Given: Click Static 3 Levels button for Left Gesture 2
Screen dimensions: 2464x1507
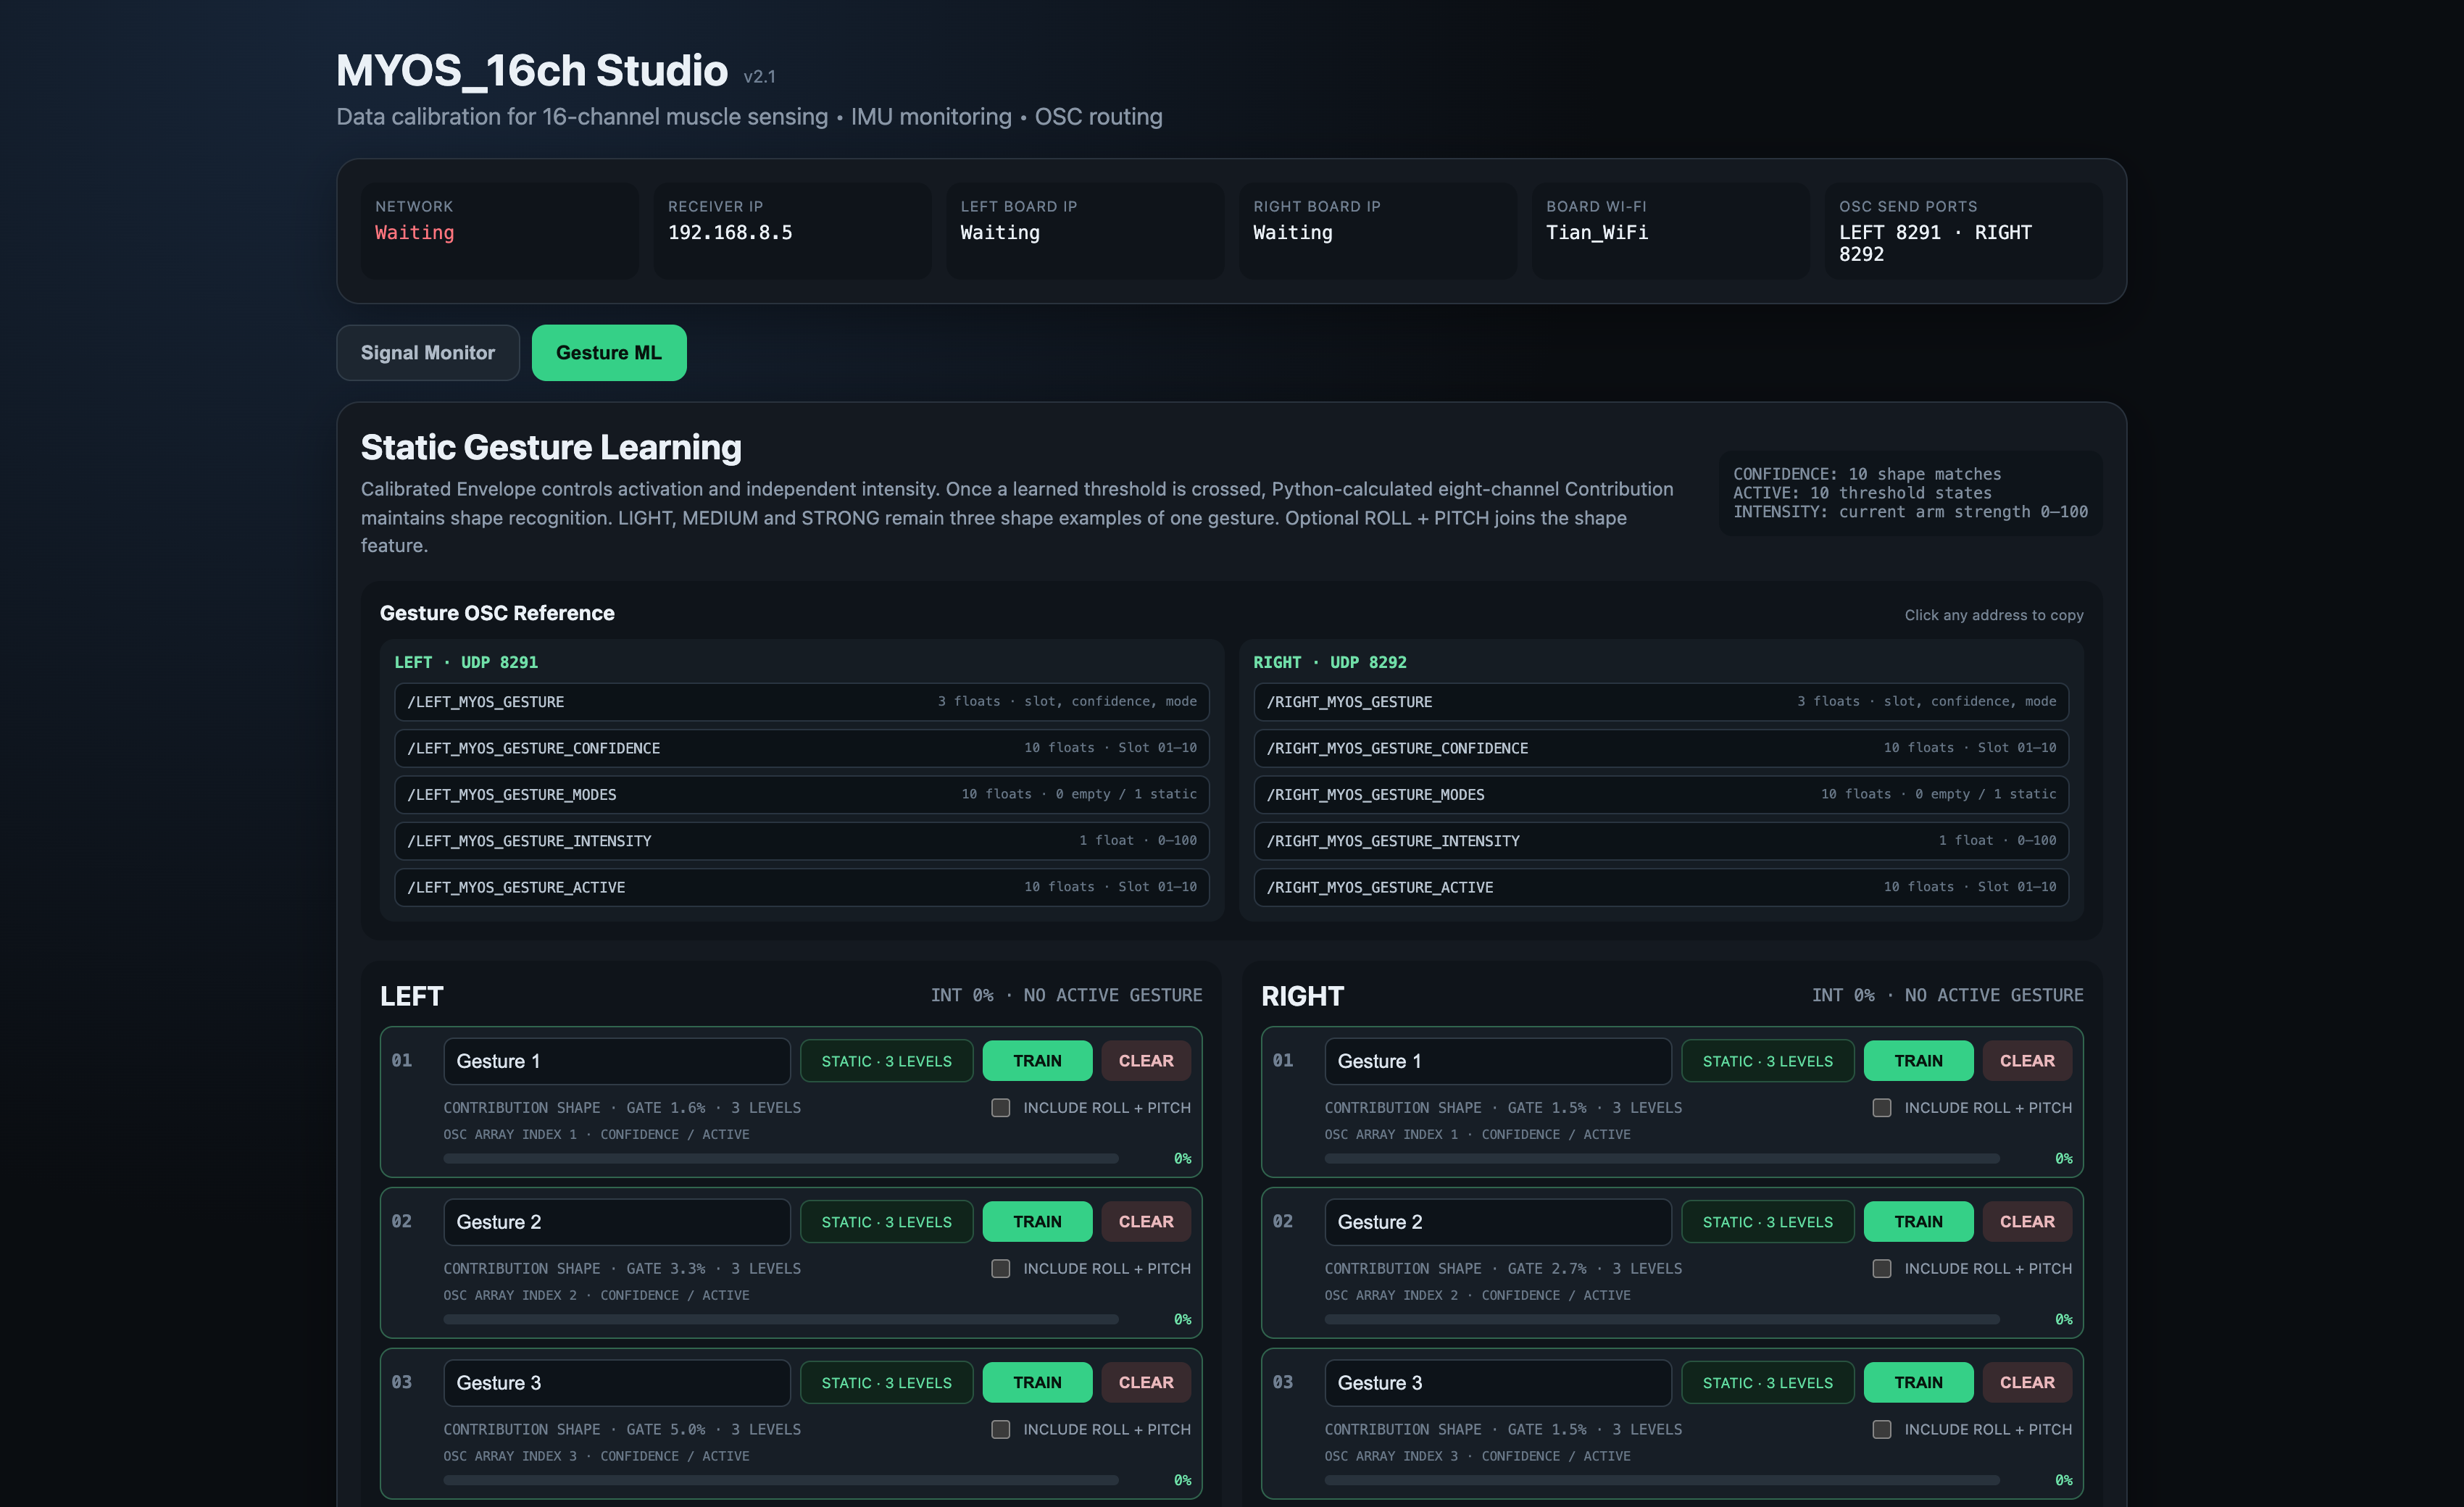Looking at the screenshot, I should pyautogui.click(x=886, y=1221).
